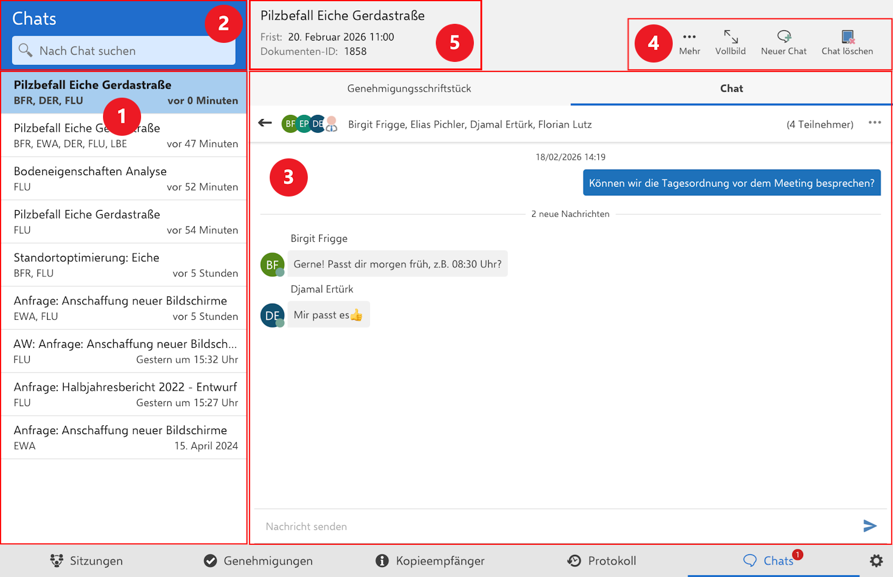
Task: Click Djamal Ertürk's DE message avatar
Action: click(272, 316)
